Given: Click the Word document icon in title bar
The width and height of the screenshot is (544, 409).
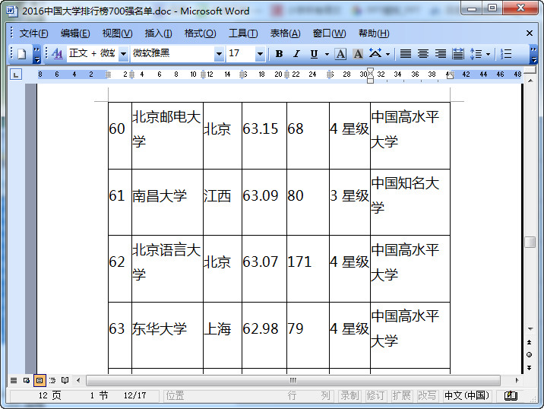Looking at the screenshot, I should tap(11, 11).
